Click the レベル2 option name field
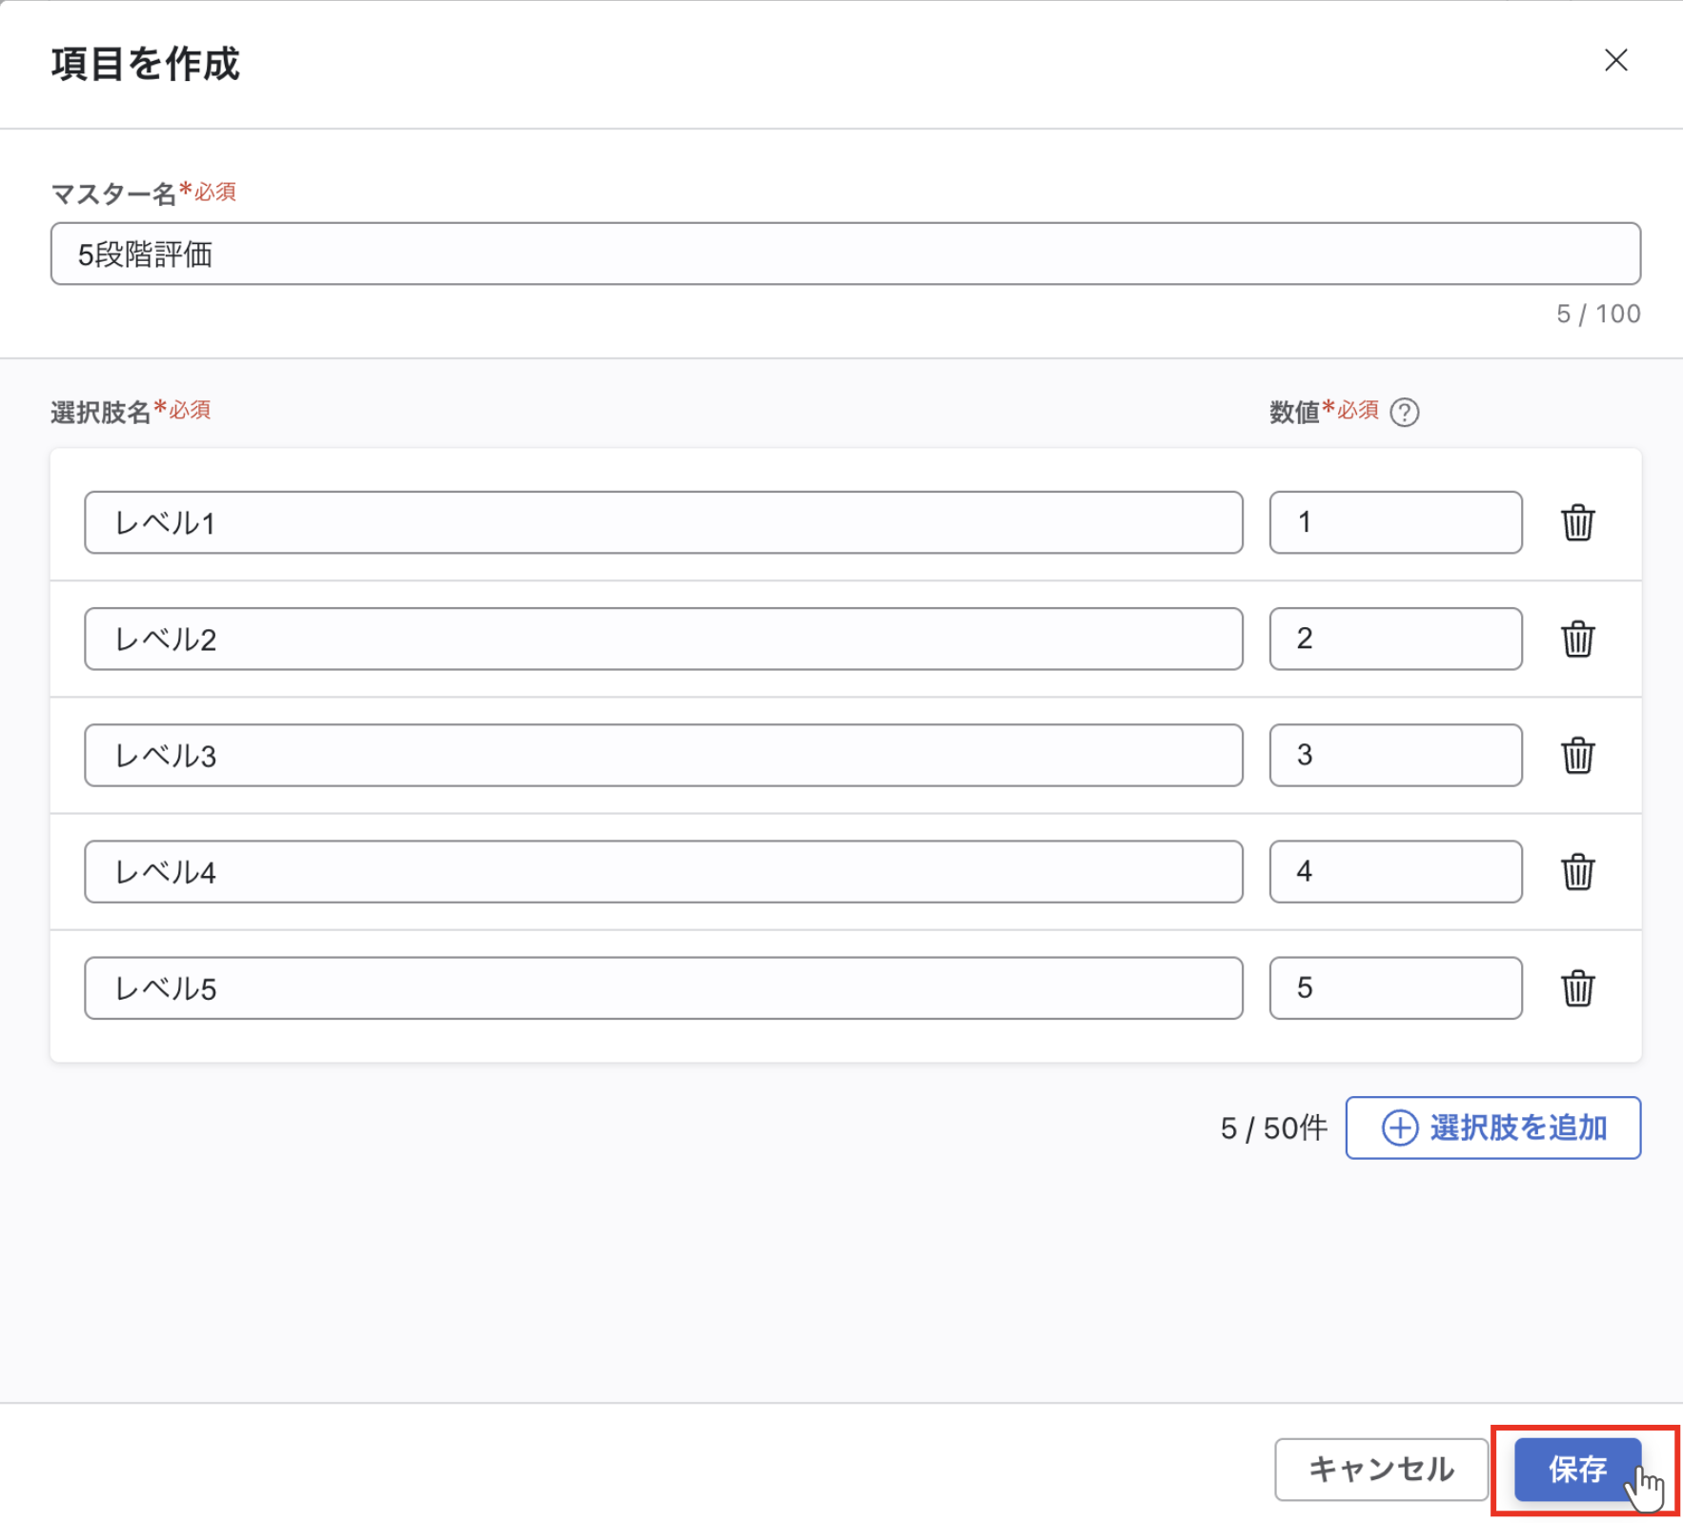 (x=663, y=639)
